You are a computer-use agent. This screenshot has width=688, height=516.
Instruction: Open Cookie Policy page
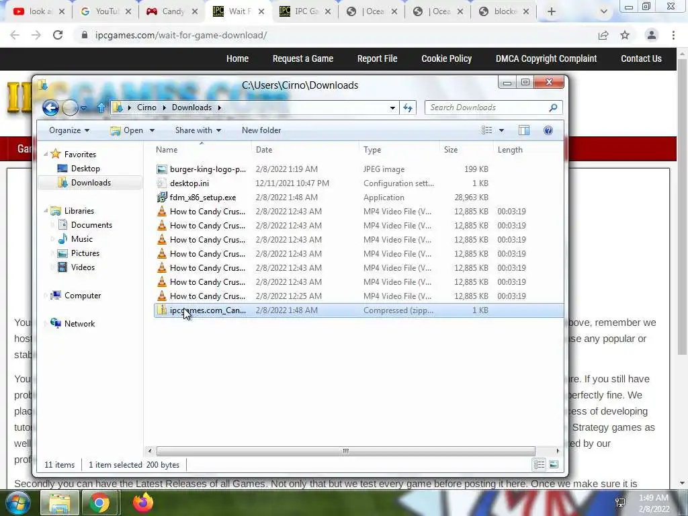coord(446,59)
